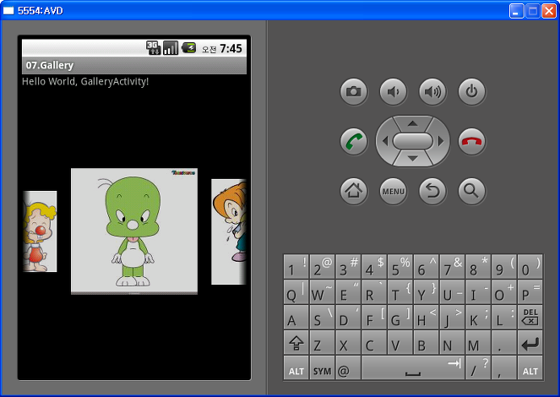Screen dimensions: 560x397
Task: Click the G key
Action: (400, 317)
